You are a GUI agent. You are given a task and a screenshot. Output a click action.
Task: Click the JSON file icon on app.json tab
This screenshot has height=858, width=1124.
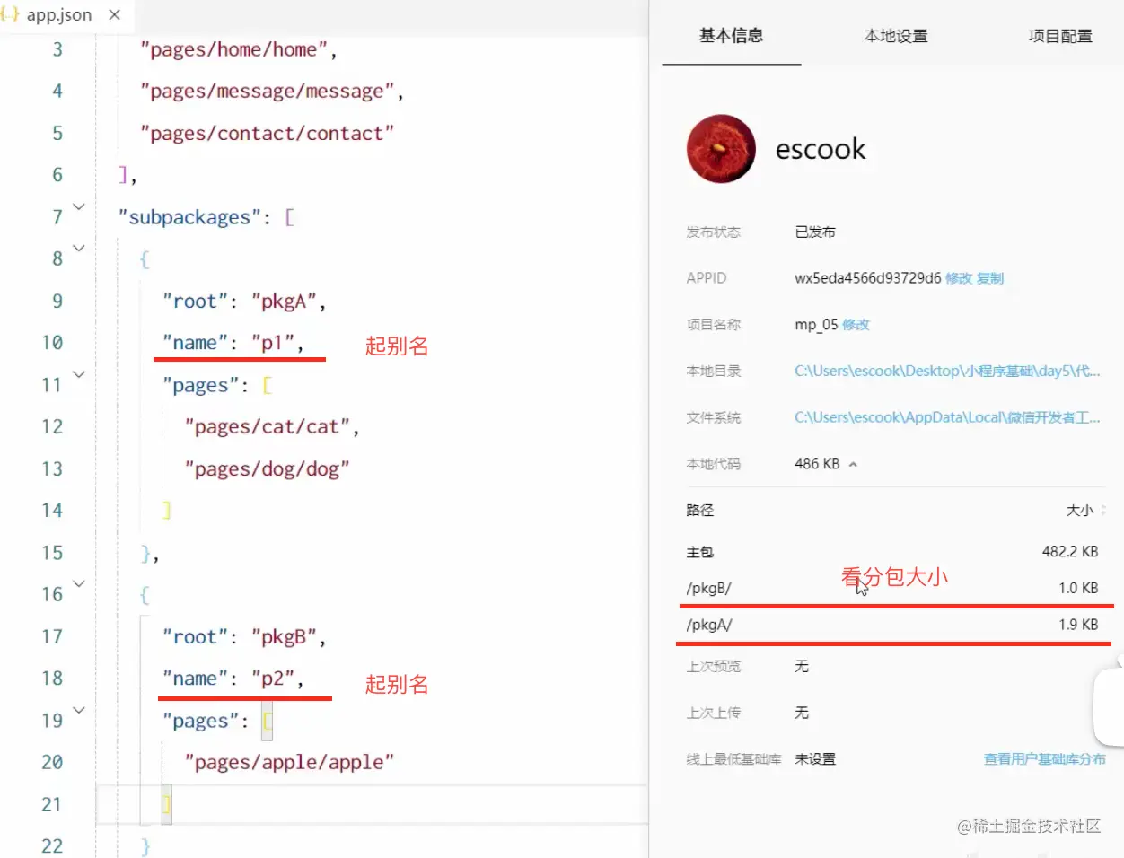tap(10, 14)
